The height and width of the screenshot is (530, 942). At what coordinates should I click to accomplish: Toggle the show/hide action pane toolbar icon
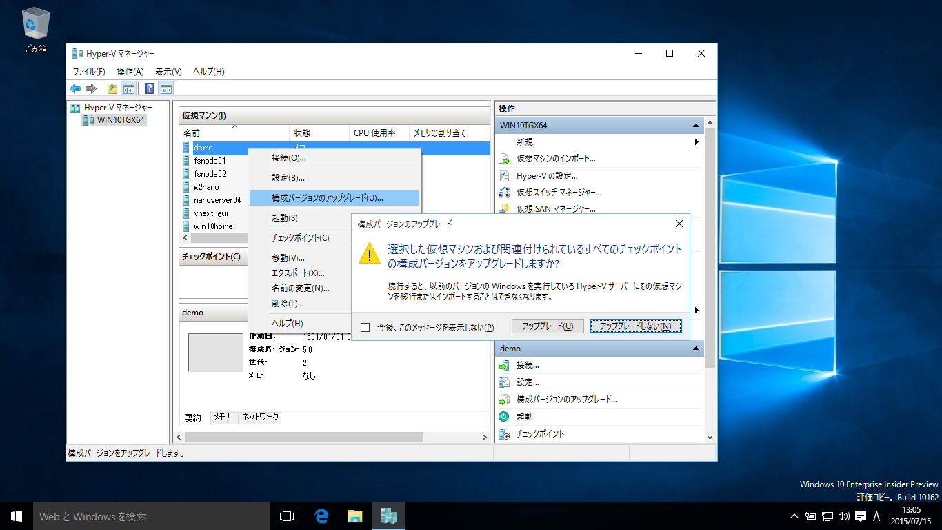[166, 88]
